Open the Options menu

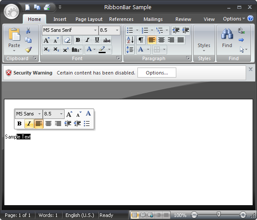click(234, 19)
